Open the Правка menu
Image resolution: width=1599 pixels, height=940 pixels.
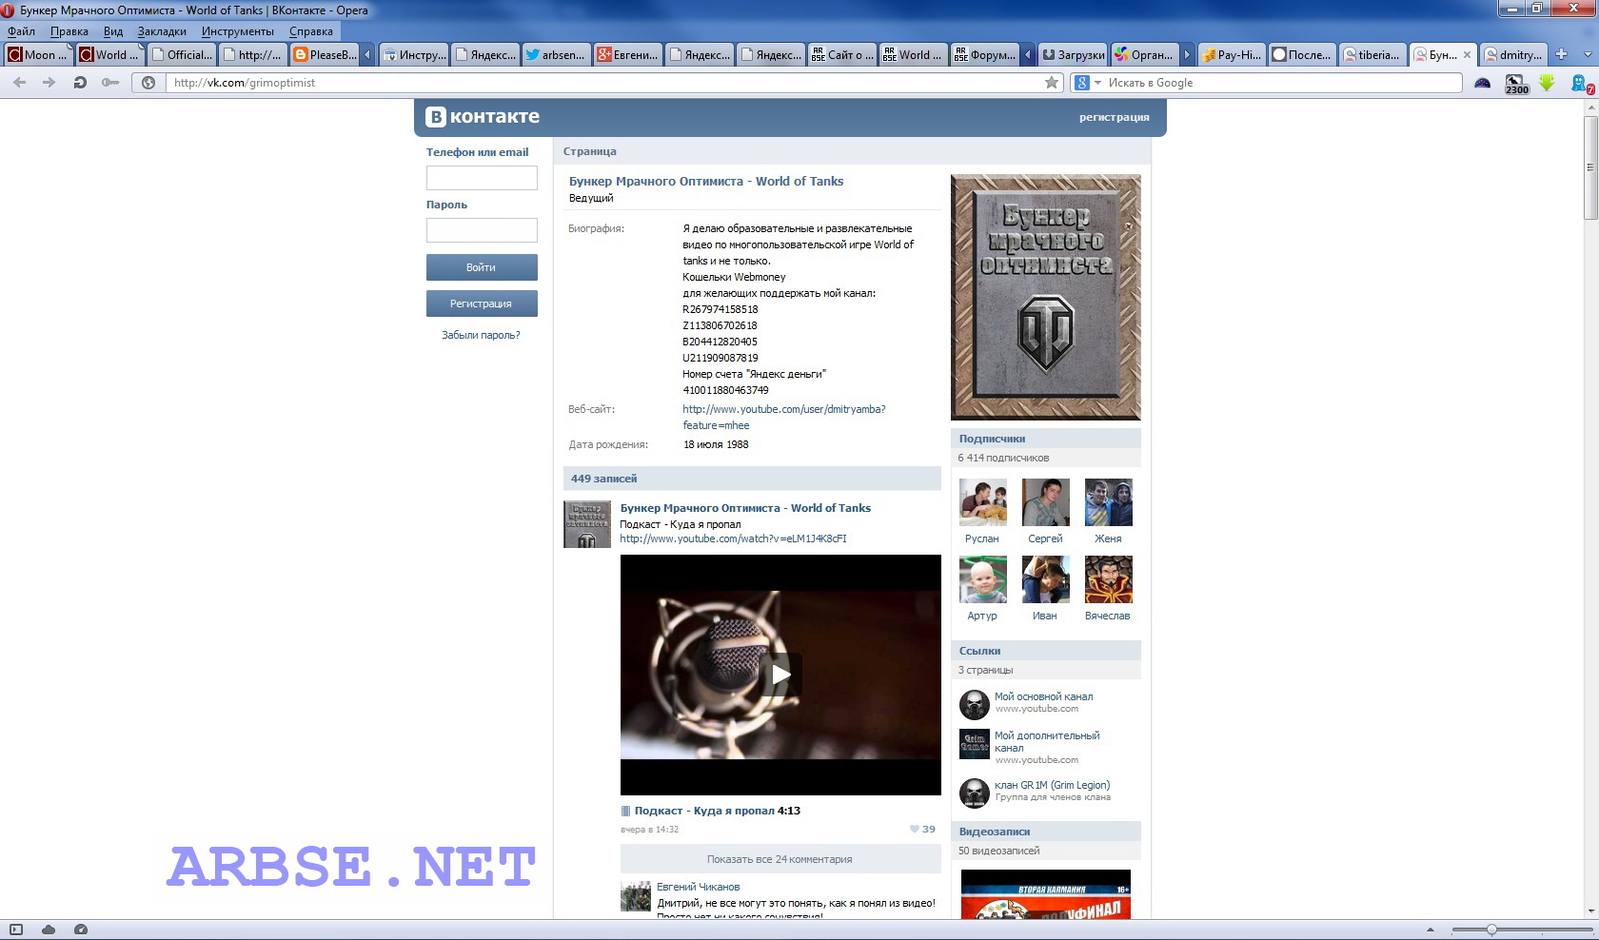[x=69, y=31]
